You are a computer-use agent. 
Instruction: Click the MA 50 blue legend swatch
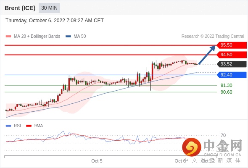[x=68, y=37]
